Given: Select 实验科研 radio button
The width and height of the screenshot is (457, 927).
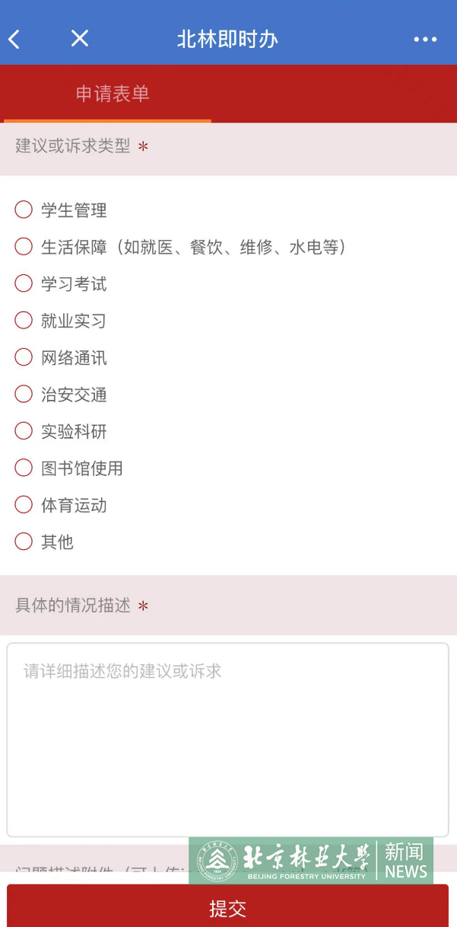Looking at the screenshot, I should (x=24, y=431).
